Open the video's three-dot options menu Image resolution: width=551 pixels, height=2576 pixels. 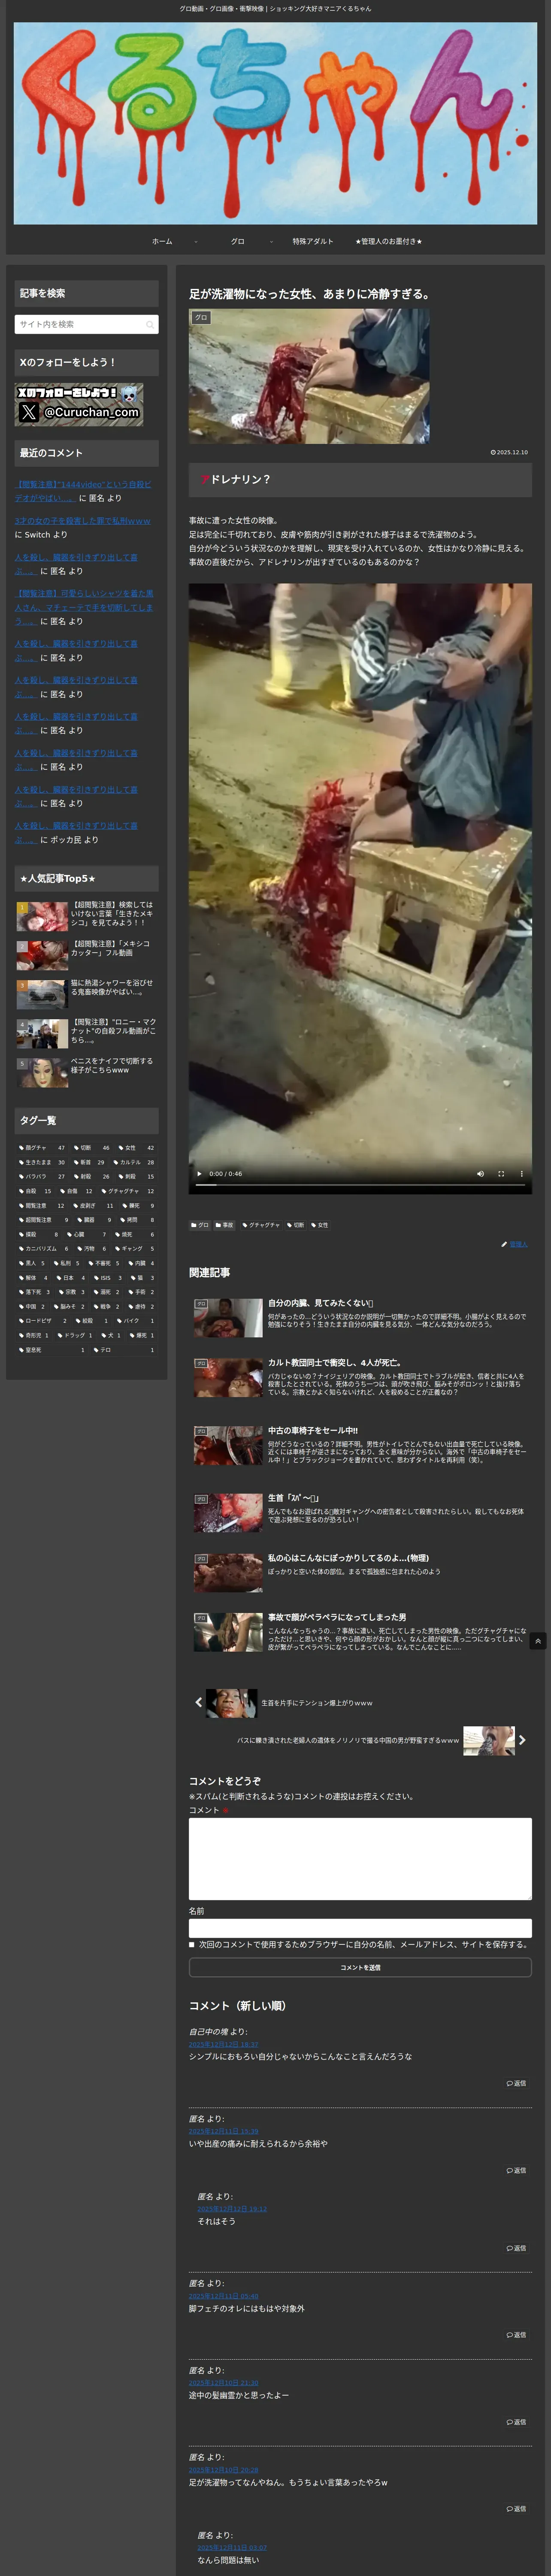(x=522, y=1174)
